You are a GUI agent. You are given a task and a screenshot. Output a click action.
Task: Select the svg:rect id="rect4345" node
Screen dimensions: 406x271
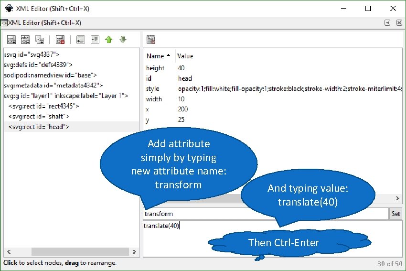click(x=43, y=106)
